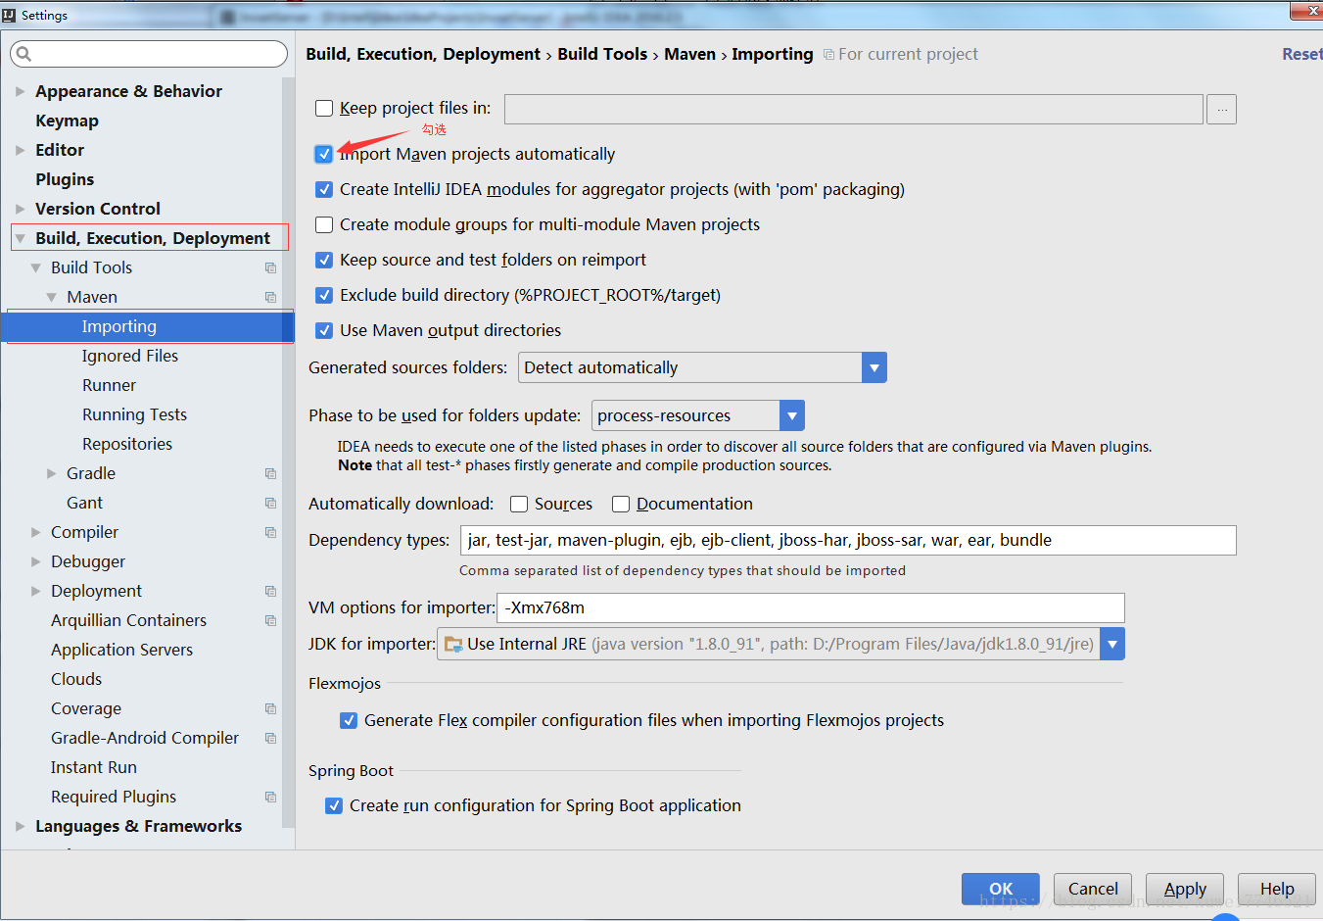Screen dimensions: 1323x921
Task: Click the Apply button
Action: pos(1185,889)
